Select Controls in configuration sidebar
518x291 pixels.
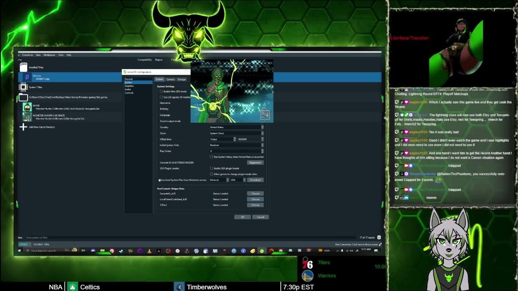(129, 93)
